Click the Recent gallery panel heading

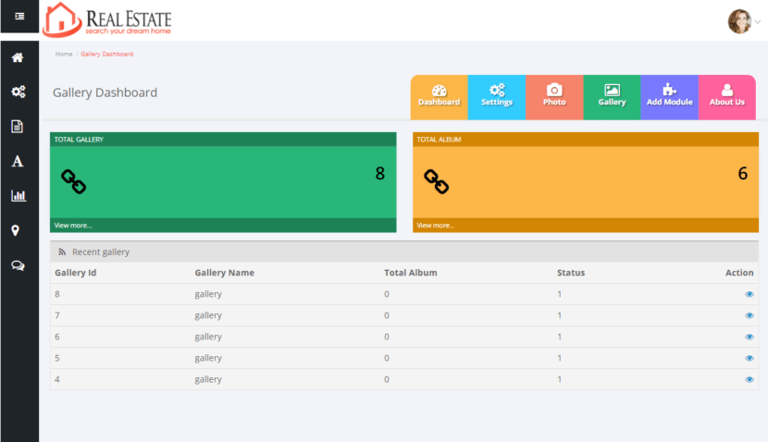tap(101, 252)
